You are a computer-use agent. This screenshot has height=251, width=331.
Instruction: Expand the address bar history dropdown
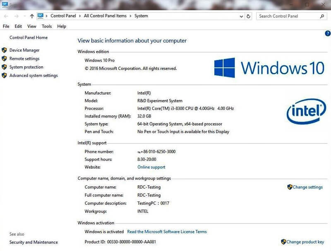[242, 16]
